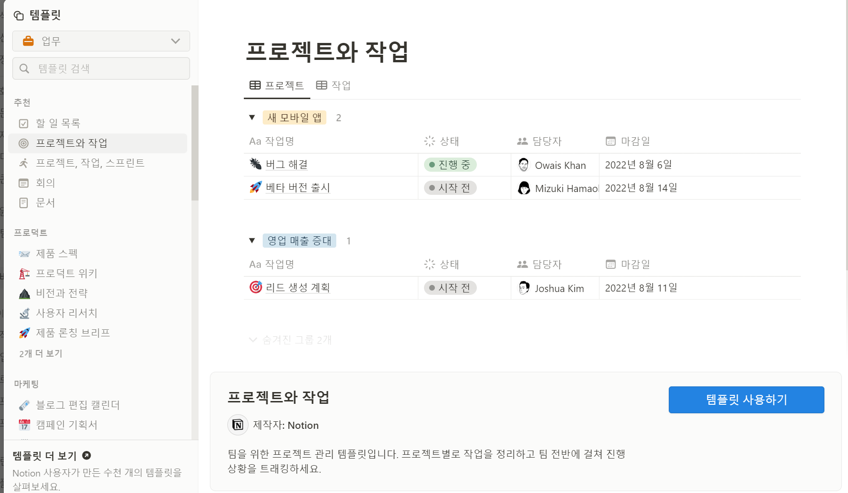Click the Notion logo beside 제작자
The image size is (848, 493).
pyautogui.click(x=238, y=425)
